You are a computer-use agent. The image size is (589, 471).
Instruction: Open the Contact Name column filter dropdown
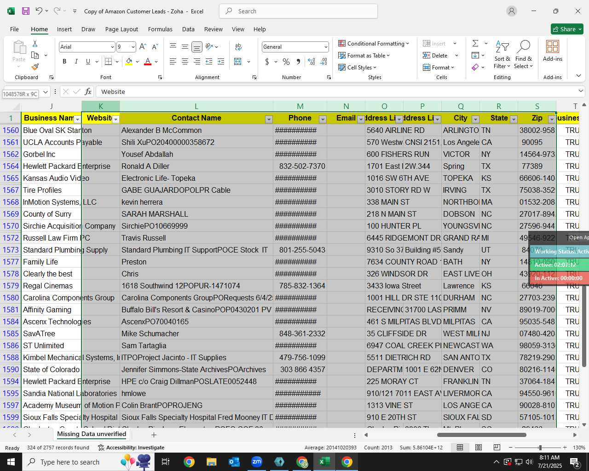click(269, 120)
